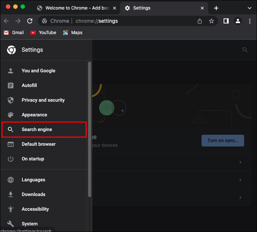257x232 pixels.
Task: Expand the last settings row chevron
Action: (x=240, y=197)
